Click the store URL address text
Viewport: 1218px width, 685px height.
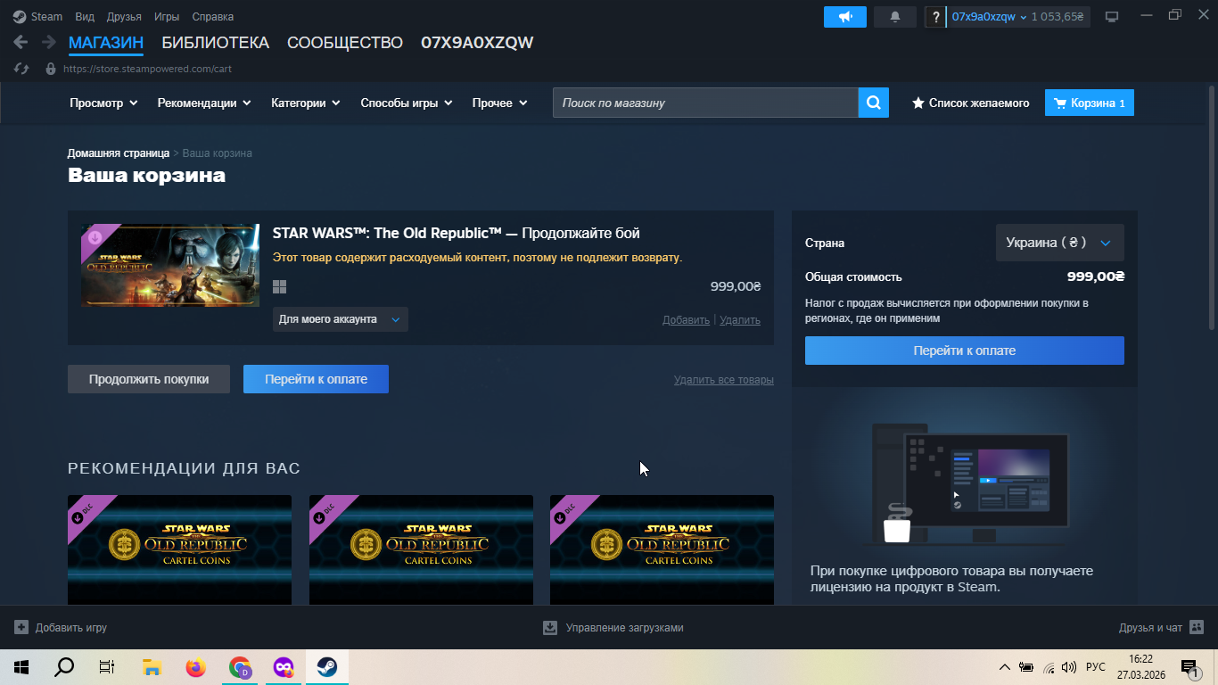tap(147, 69)
